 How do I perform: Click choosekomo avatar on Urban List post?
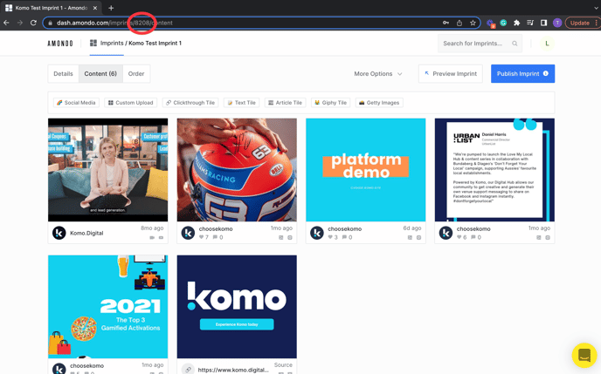click(x=446, y=233)
